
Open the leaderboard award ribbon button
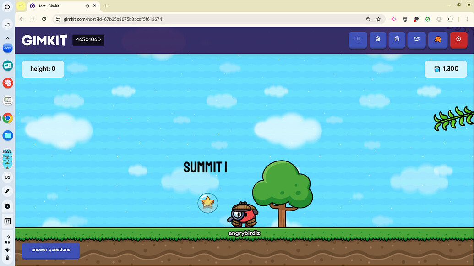(378, 40)
